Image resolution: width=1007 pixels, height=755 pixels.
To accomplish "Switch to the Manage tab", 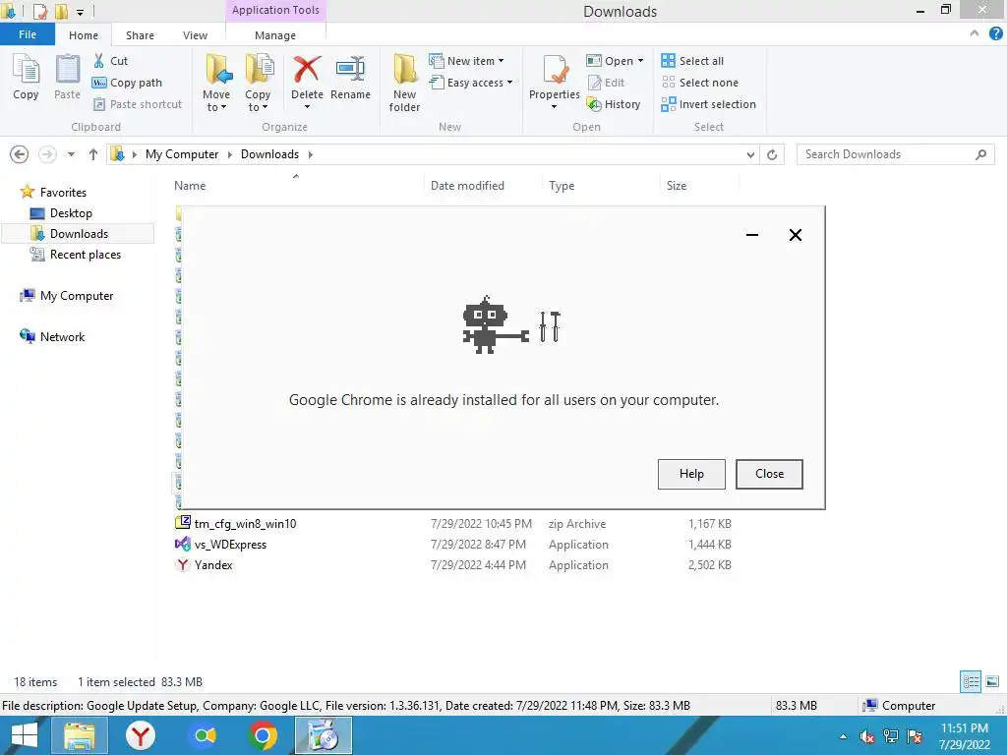I will (x=275, y=35).
